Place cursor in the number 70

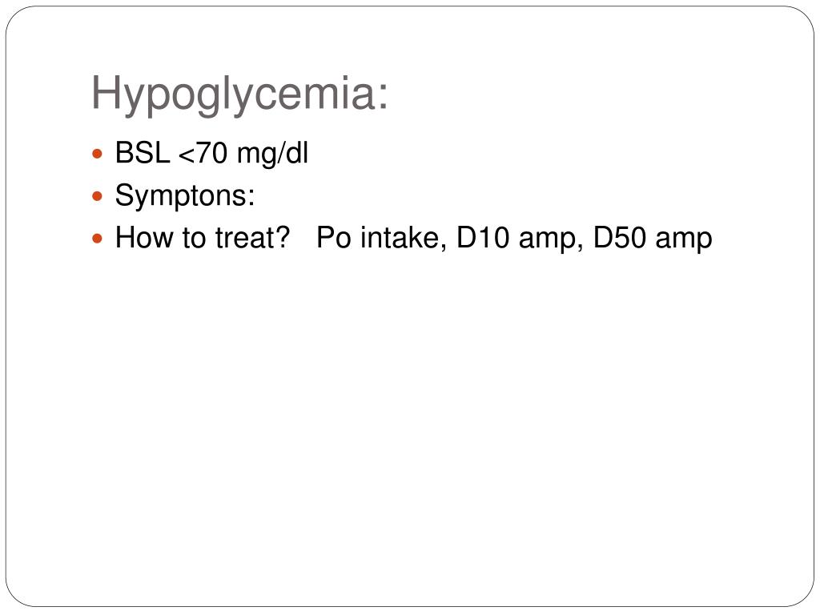point(211,153)
